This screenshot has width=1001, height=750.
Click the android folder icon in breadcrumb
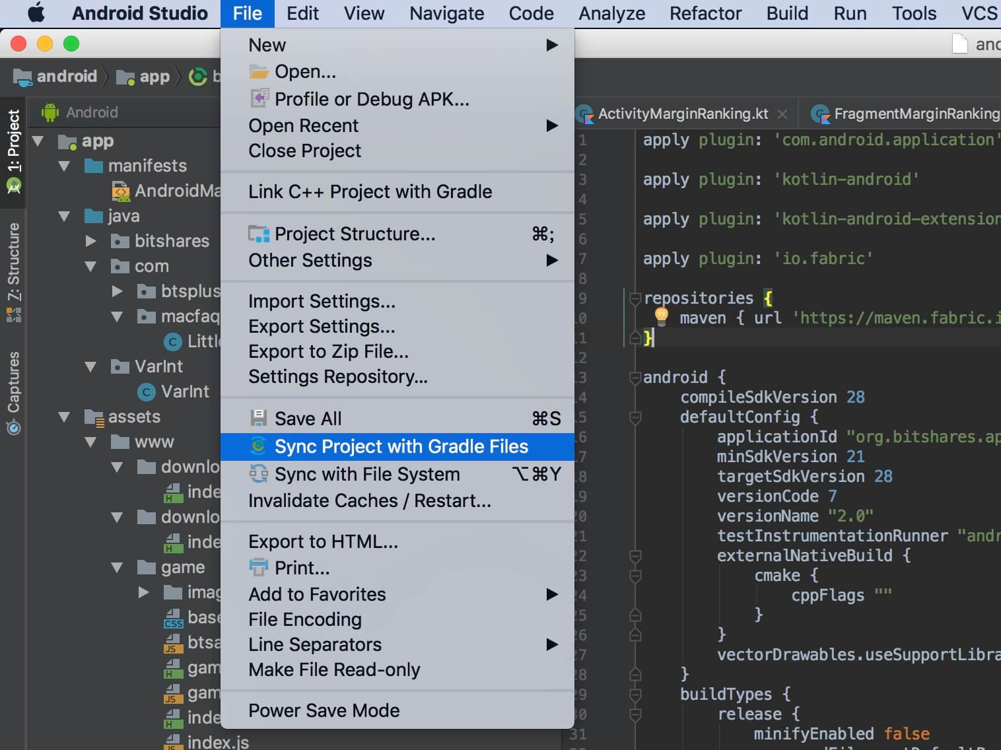pos(22,77)
